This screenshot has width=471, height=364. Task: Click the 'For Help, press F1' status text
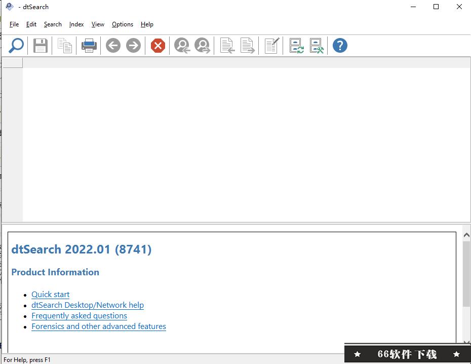click(27, 360)
